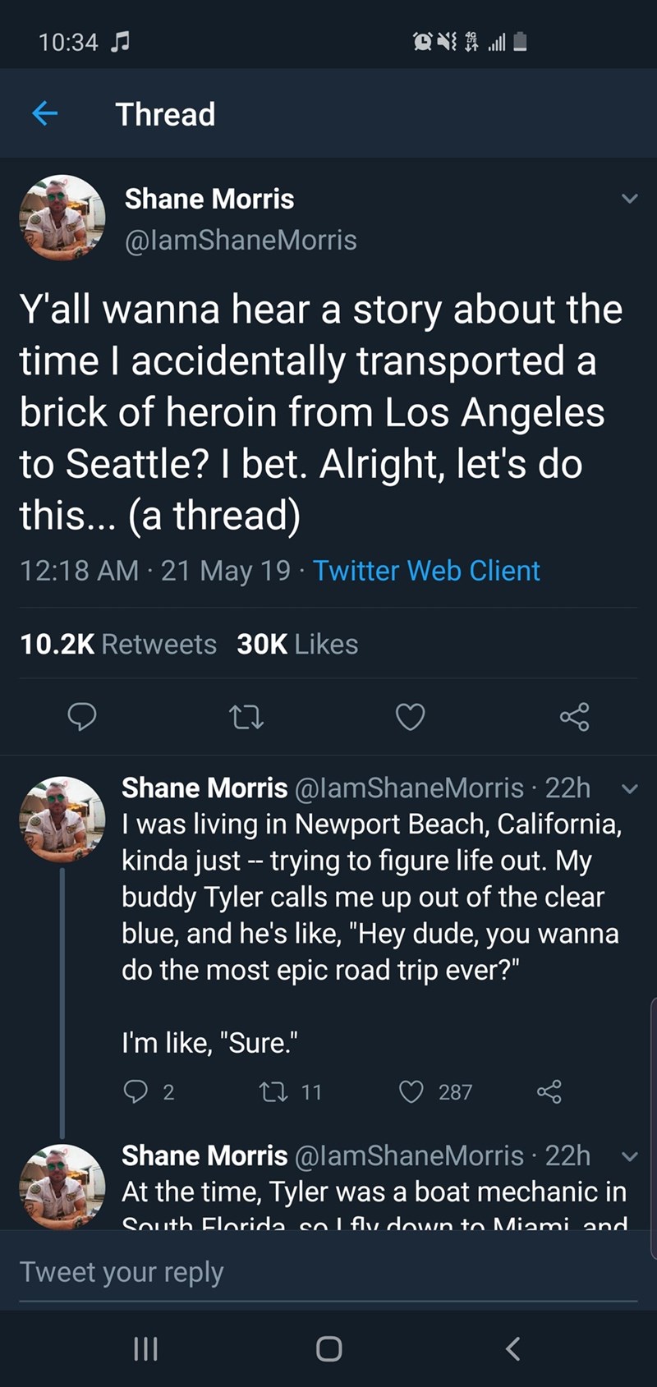Open the Twitter Web Client link
657x1387 pixels.
tap(426, 571)
